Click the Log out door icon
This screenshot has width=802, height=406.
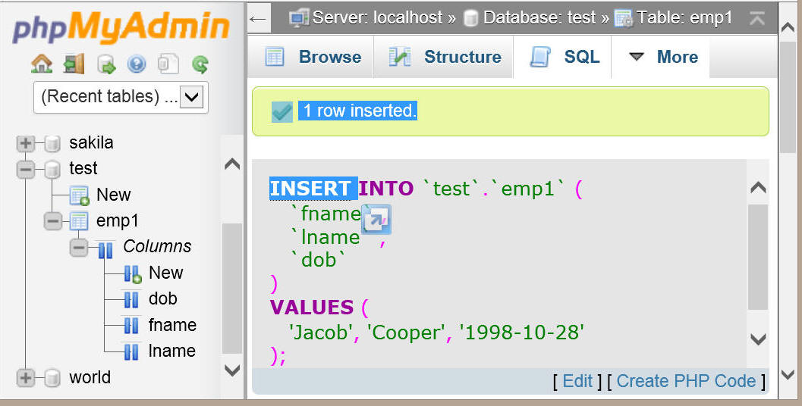click(74, 64)
